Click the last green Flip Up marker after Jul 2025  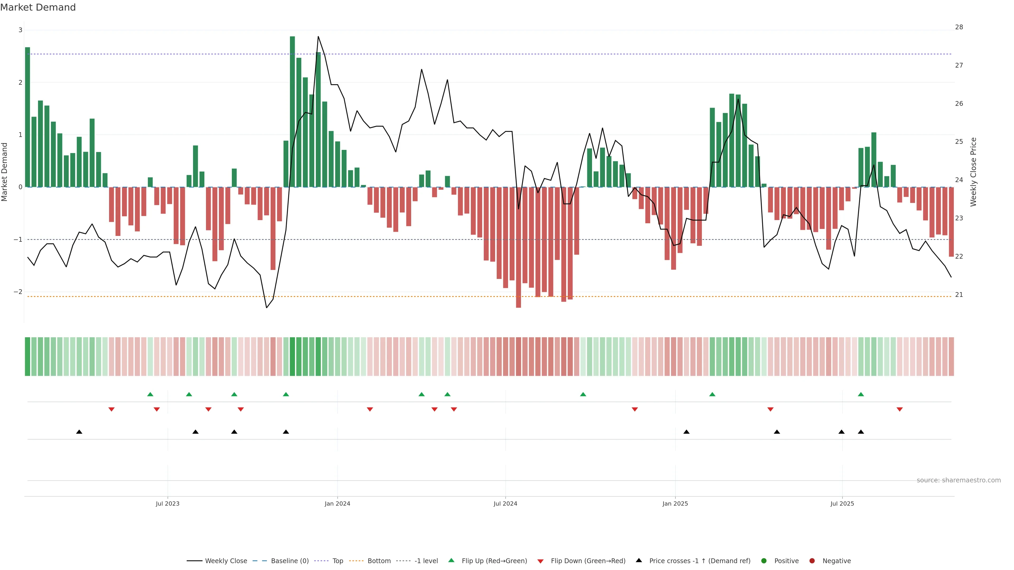coord(861,394)
